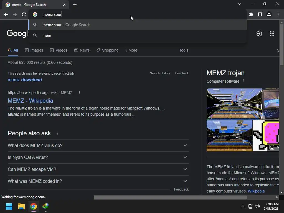Viewport: 284px width, 213px height.
Task: Select the 'memz sour - Google Search' suggestion
Action: pos(138,25)
